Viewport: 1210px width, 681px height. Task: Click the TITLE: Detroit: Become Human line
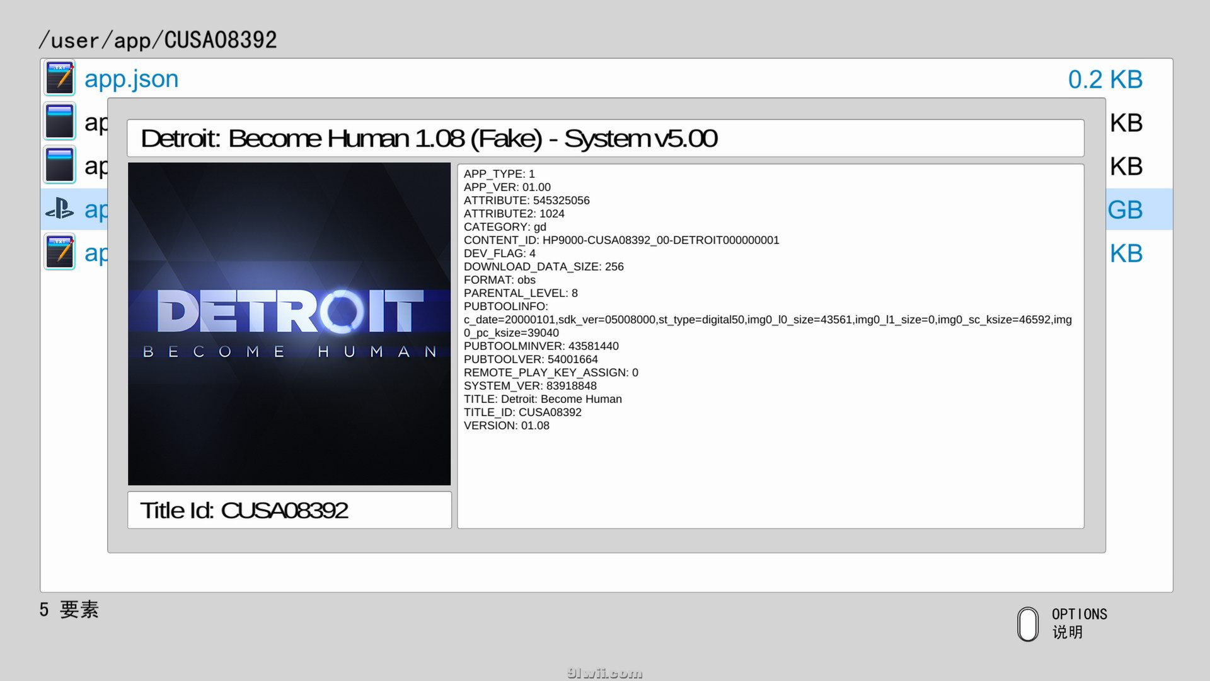[x=543, y=399]
